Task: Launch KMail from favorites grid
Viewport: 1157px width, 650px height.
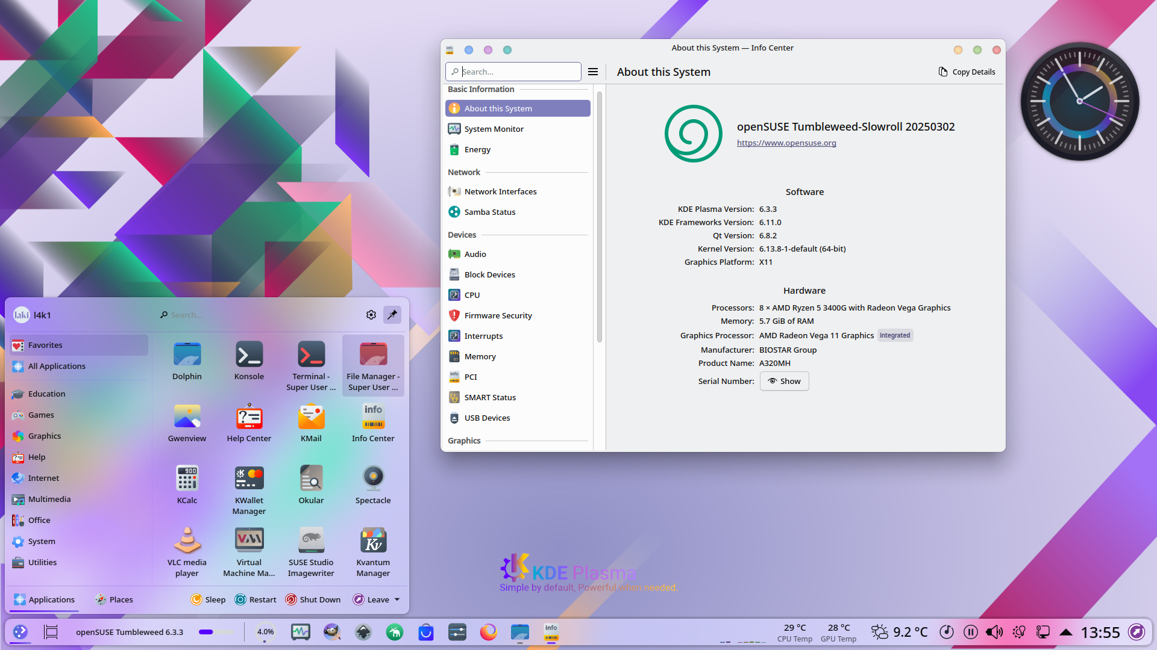Action: (x=311, y=423)
